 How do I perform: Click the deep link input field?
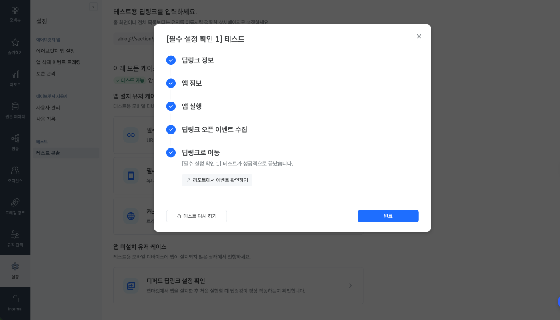(134, 39)
